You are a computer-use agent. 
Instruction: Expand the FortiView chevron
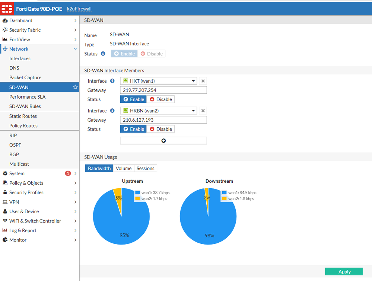point(75,39)
